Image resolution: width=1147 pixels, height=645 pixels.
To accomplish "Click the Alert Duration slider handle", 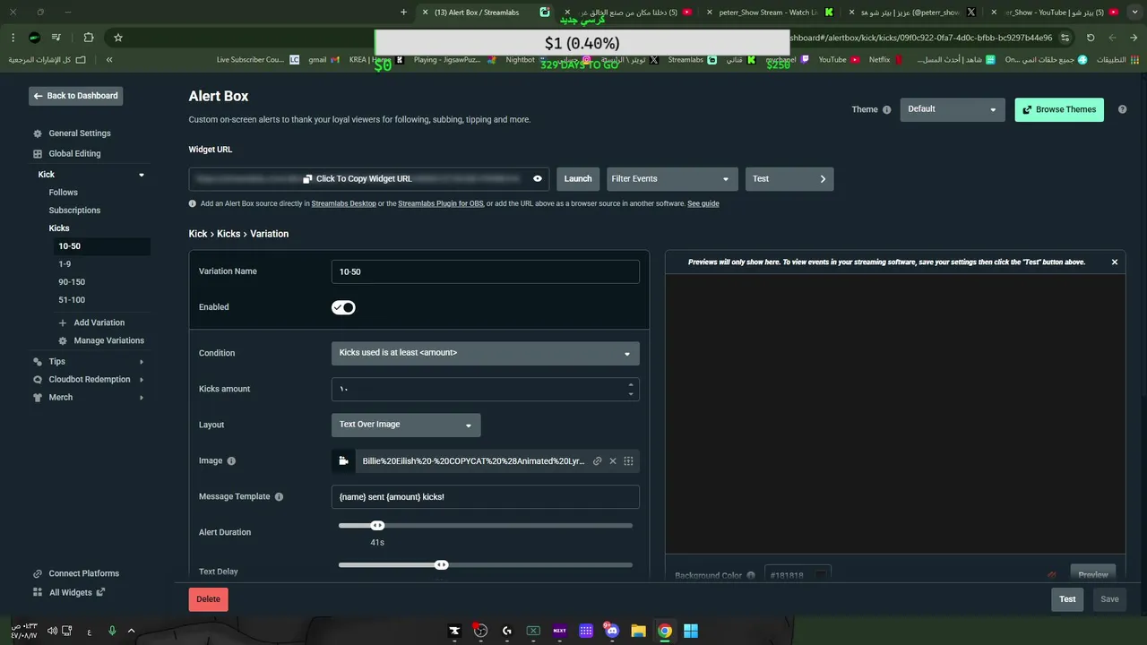I will [377, 526].
